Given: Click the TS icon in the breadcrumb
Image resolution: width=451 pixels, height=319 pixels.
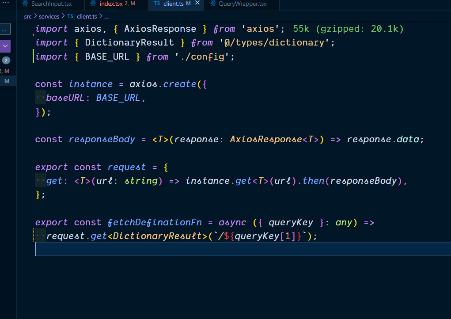Looking at the screenshot, I should (71, 16).
